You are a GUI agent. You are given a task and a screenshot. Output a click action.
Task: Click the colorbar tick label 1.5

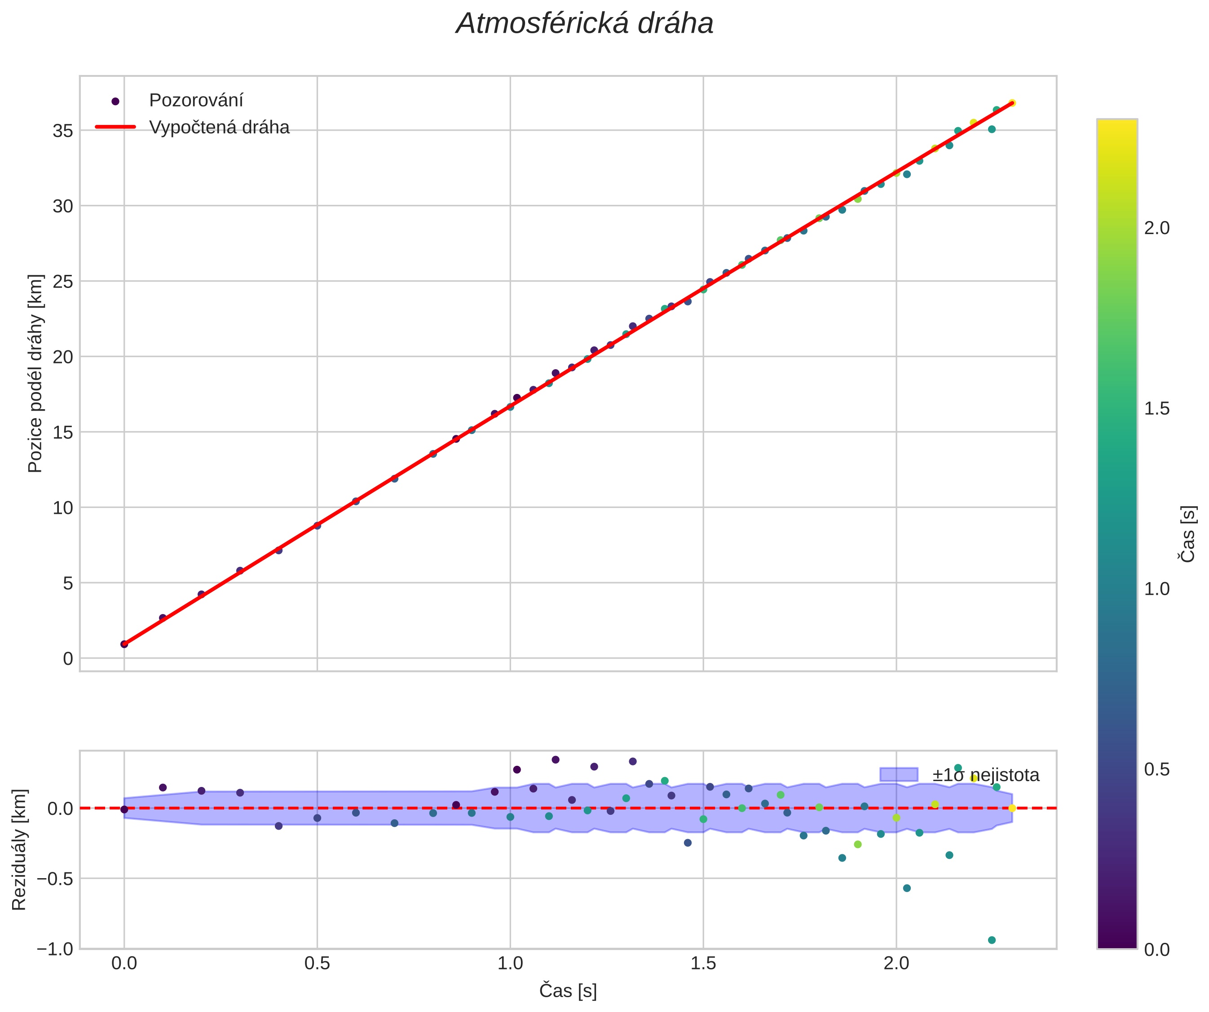(x=1156, y=409)
